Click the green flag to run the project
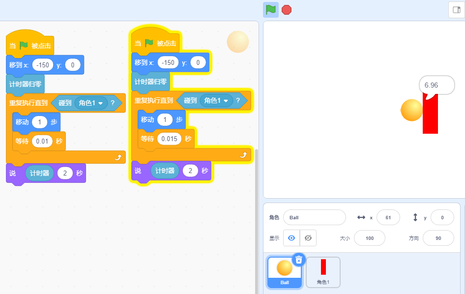This screenshot has height=294, width=465. pyautogui.click(x=271, y=10)
